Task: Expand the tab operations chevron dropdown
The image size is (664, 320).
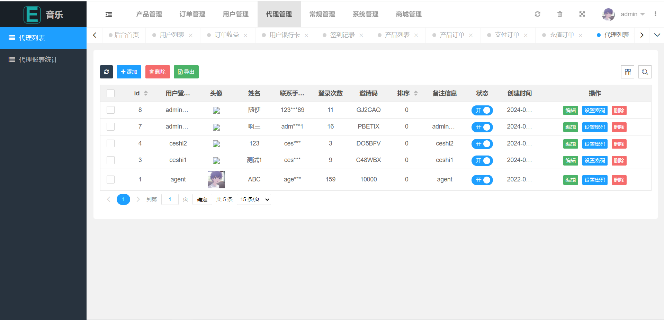Action: click(x=657, y=35)
